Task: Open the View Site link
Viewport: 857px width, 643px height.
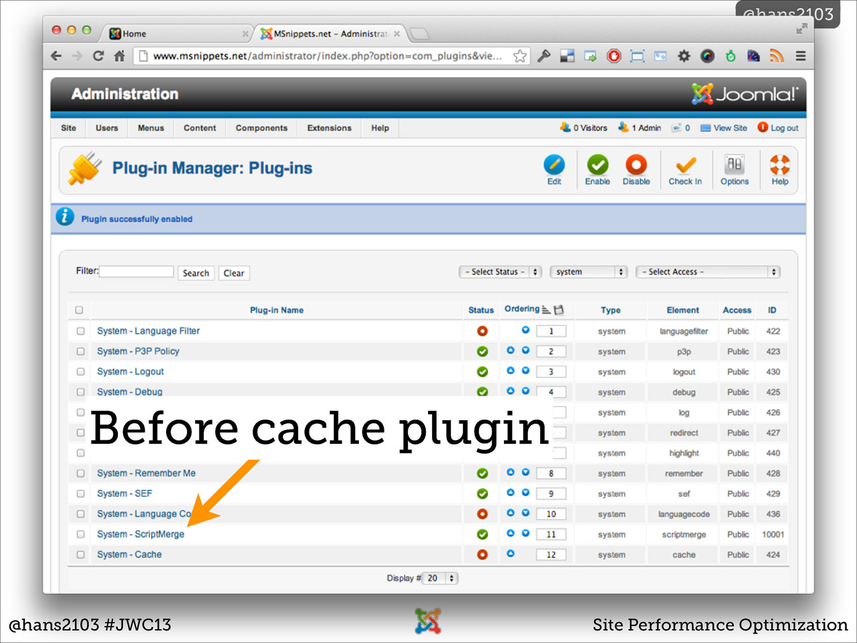Action: 724,128
